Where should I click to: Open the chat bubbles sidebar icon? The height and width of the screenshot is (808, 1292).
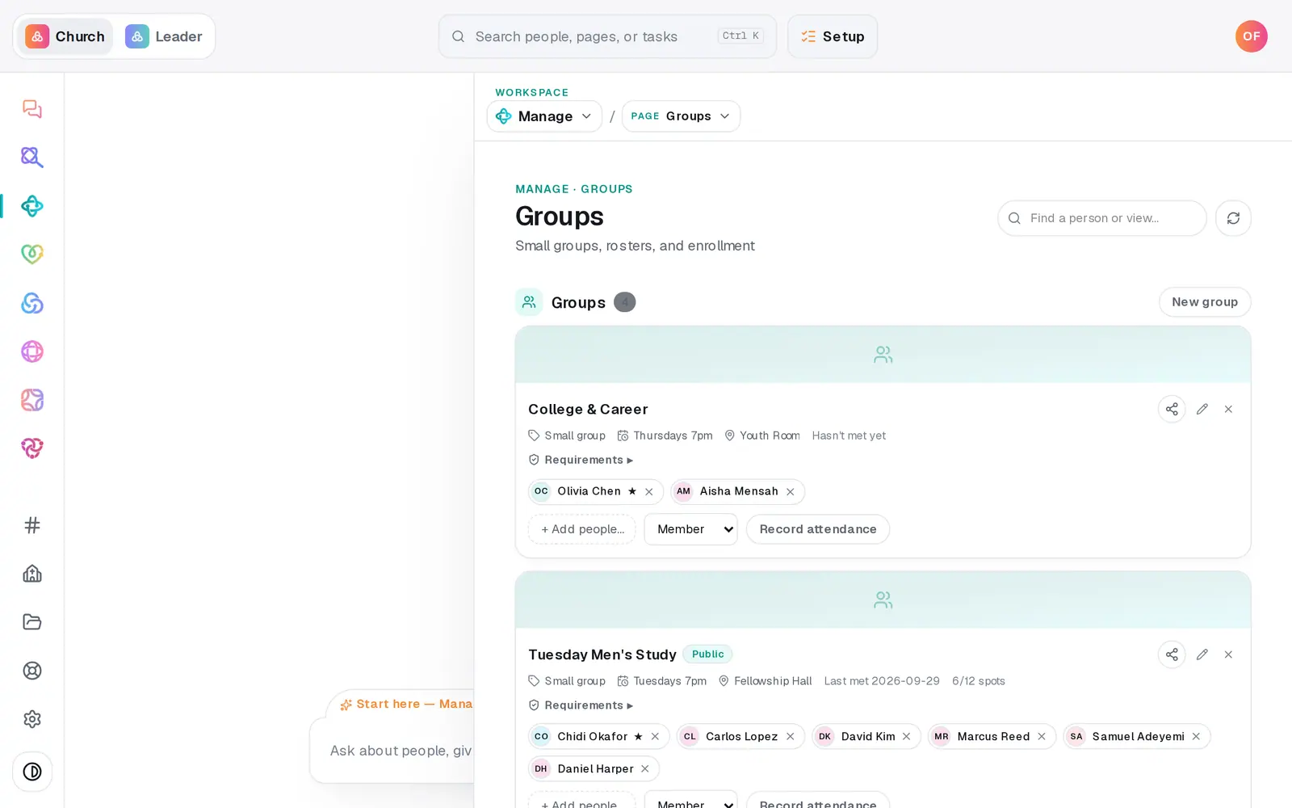tap(32, 109)
